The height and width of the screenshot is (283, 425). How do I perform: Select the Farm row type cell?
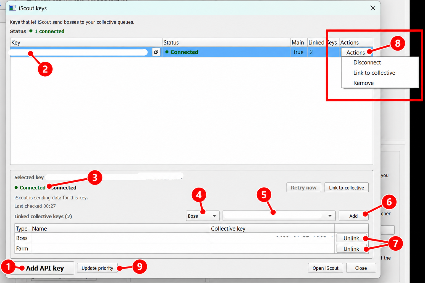[x=23, y=248]
